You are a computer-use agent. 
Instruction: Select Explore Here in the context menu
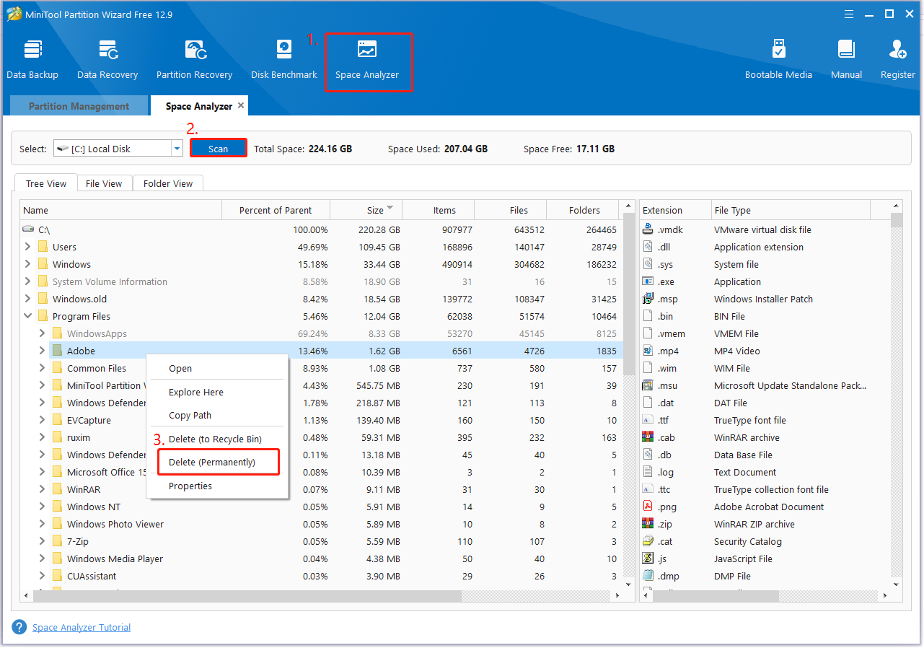coord(217,392)
